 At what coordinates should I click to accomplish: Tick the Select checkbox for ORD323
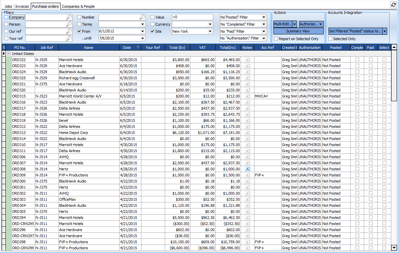(384, 66)
